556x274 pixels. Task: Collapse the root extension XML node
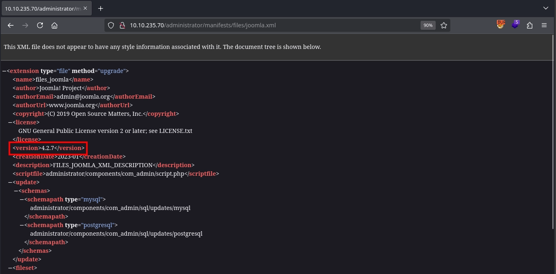pos(4,71)
